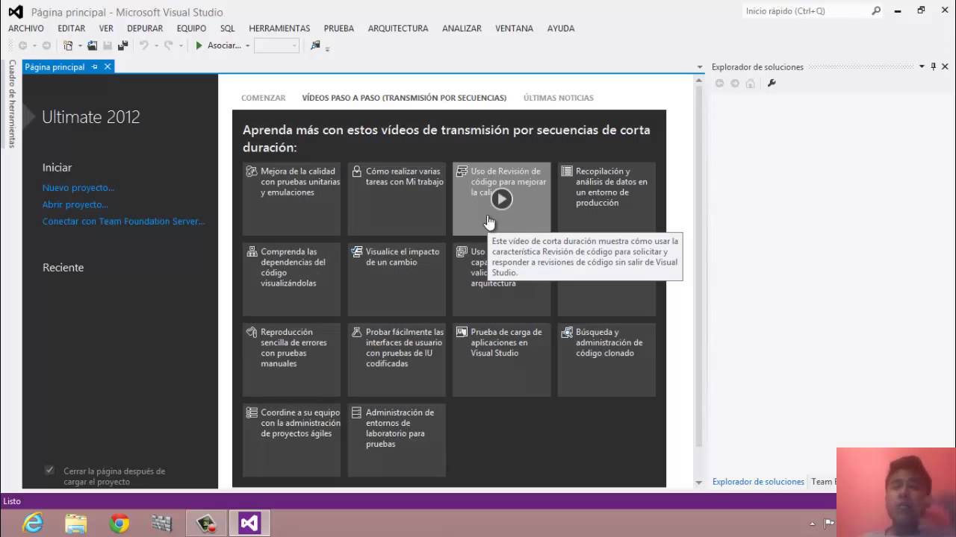This screenshot has height=537, width=956.
Task: Click the Navigate Forward toolbar arrow
Action: (x=46, y=45)
